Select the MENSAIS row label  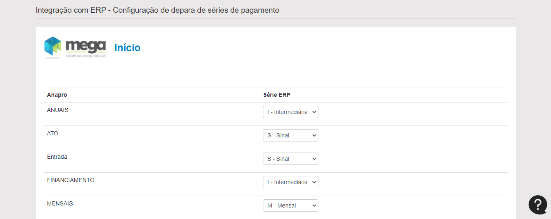click(x=60, y=203)
